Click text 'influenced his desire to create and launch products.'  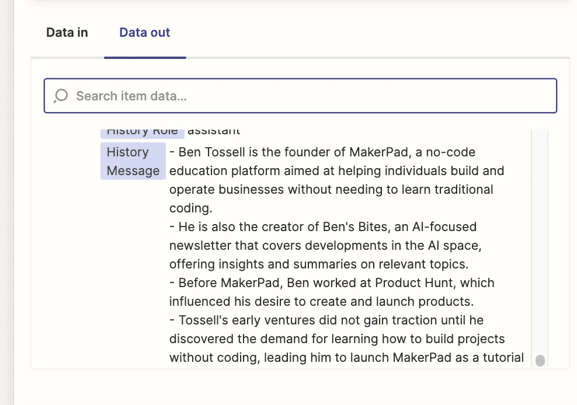[321, 301]
